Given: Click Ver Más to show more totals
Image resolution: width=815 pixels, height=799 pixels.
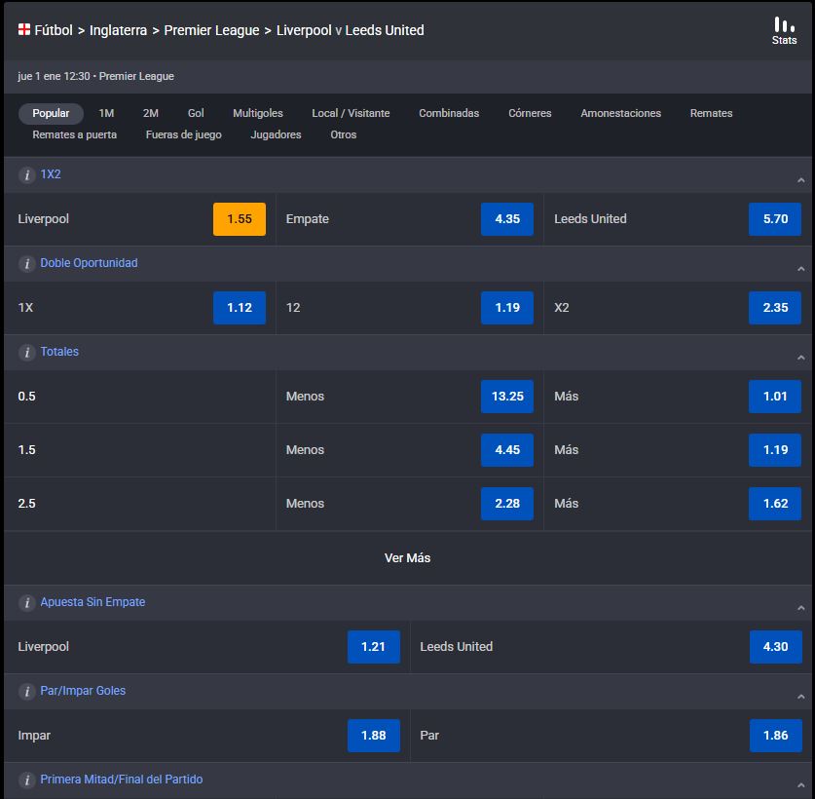Looking at the screenshot, I should (x=407, y=558).
